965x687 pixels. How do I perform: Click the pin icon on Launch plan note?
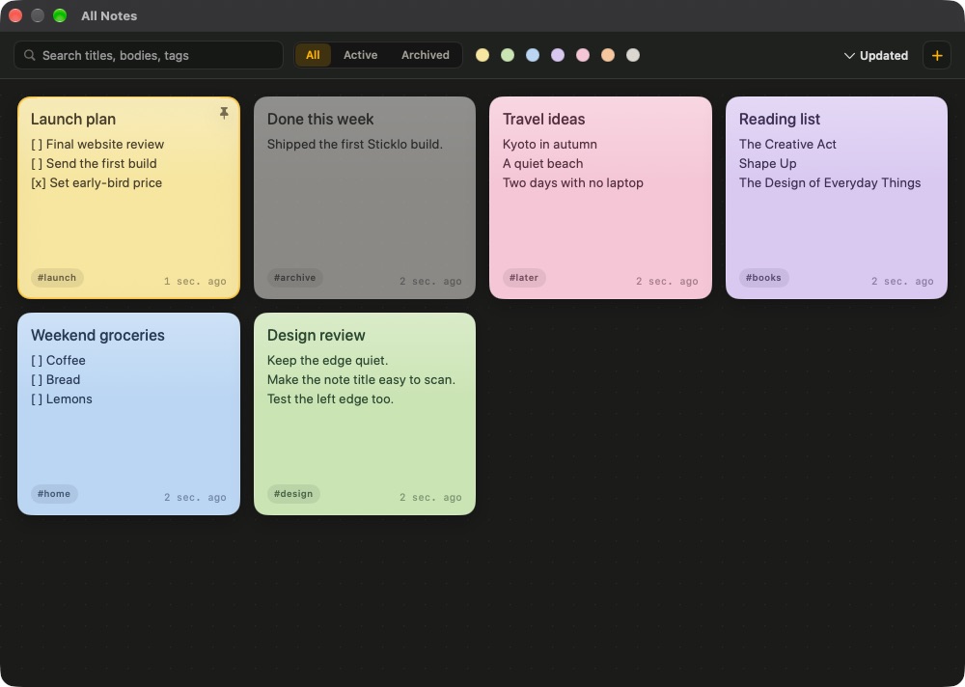pyautogui.click(x=224, y=113)
